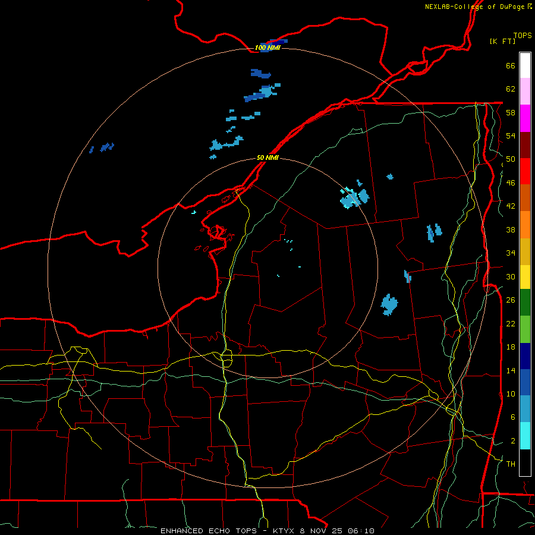Click the 14 legend value
Viewport: 535px width, 535px height.
coord(511,370)
